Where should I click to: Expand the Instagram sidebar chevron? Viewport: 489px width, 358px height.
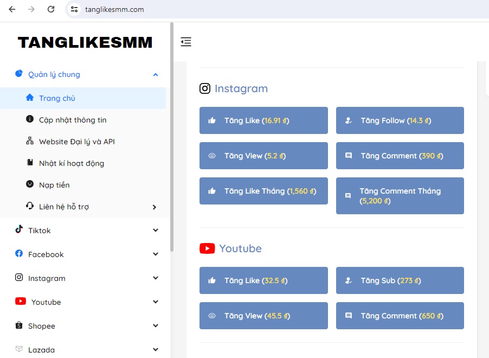point(155,278)
